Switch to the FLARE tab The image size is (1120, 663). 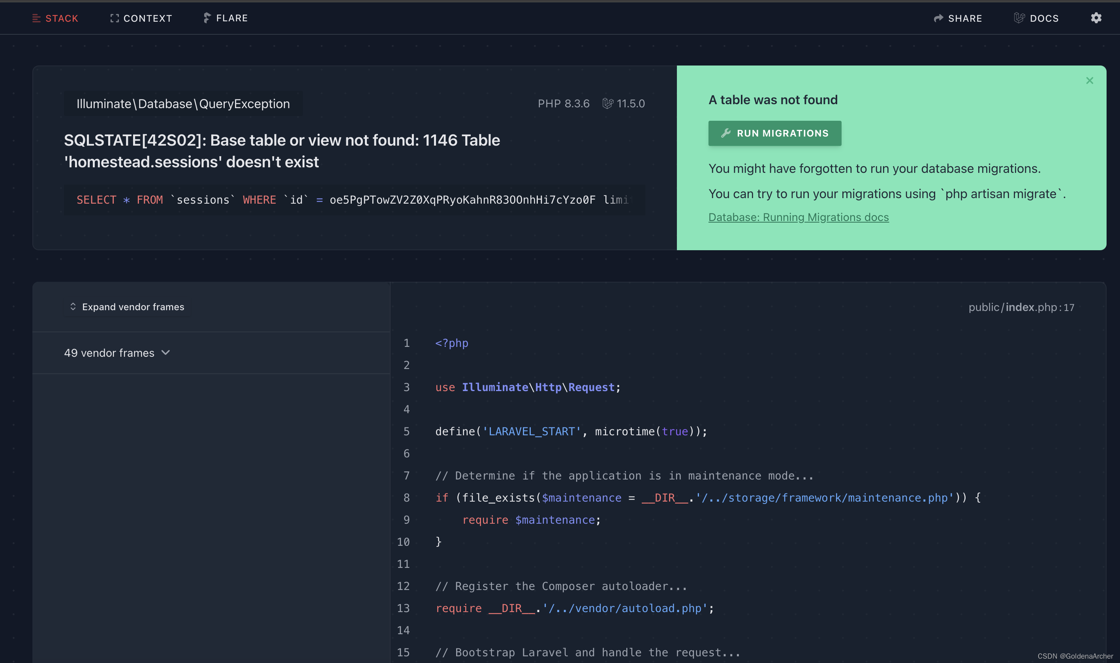(226, 17)
